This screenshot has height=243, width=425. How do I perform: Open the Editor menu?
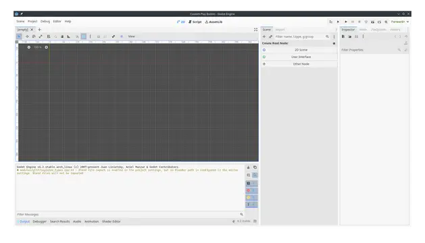(x=57, y=22)
